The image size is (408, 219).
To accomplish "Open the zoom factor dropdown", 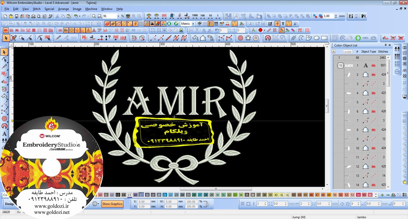I will (x=118, y=16).
